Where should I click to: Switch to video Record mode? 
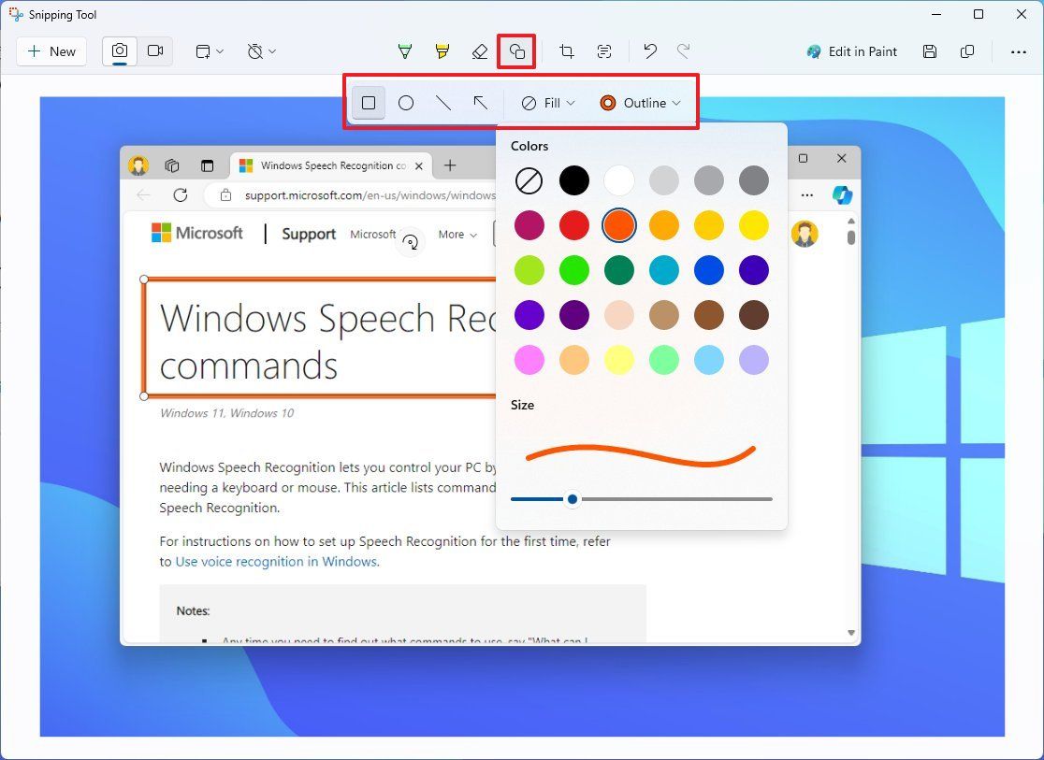coord(155,51)
